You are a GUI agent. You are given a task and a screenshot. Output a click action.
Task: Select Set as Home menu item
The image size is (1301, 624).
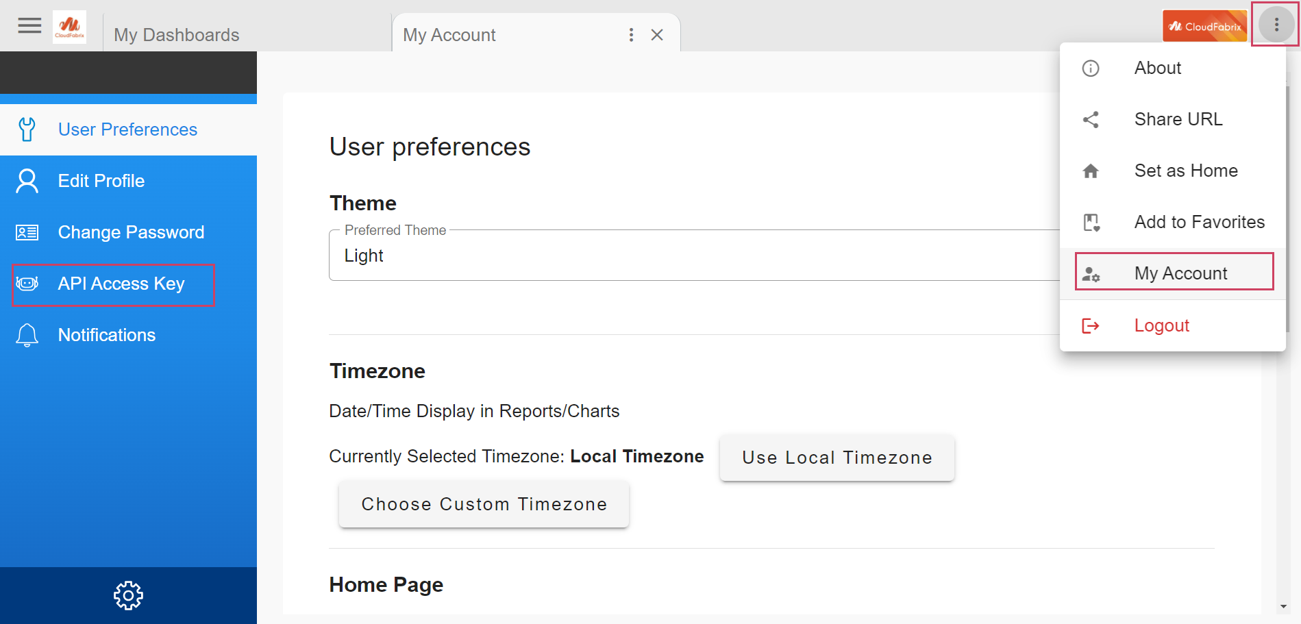point(1185,171)
